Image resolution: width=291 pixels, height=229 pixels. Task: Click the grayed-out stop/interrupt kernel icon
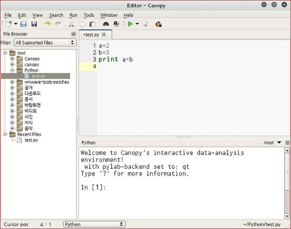pyautogui.click(x=145, y=24)
